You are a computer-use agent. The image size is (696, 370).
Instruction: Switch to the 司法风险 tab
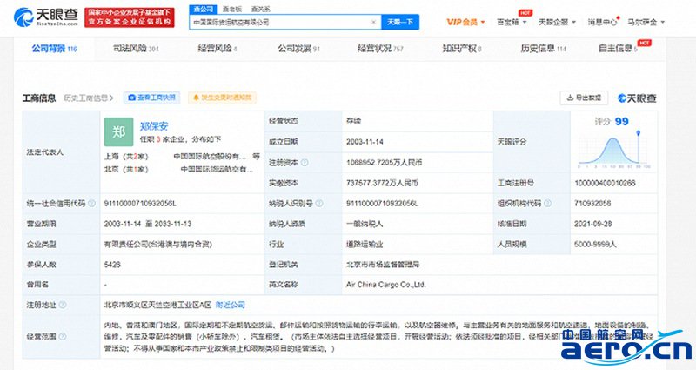tap(136, 49)
